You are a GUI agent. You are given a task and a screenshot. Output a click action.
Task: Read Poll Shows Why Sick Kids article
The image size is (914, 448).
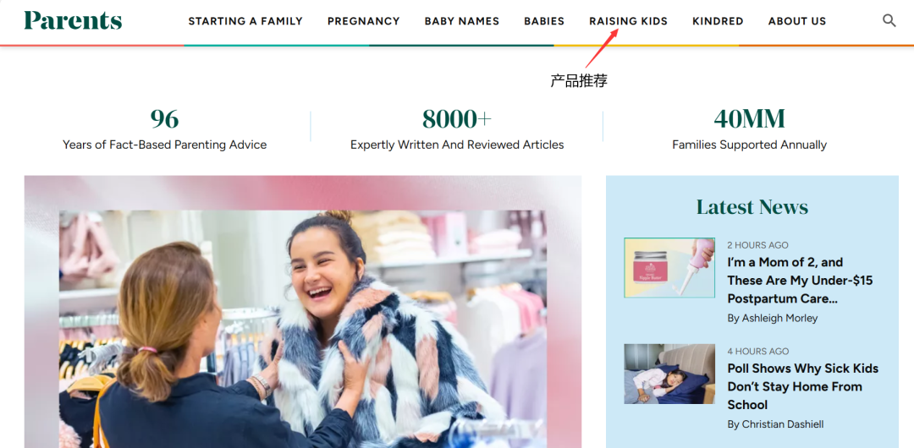click(x=802, y=386)
